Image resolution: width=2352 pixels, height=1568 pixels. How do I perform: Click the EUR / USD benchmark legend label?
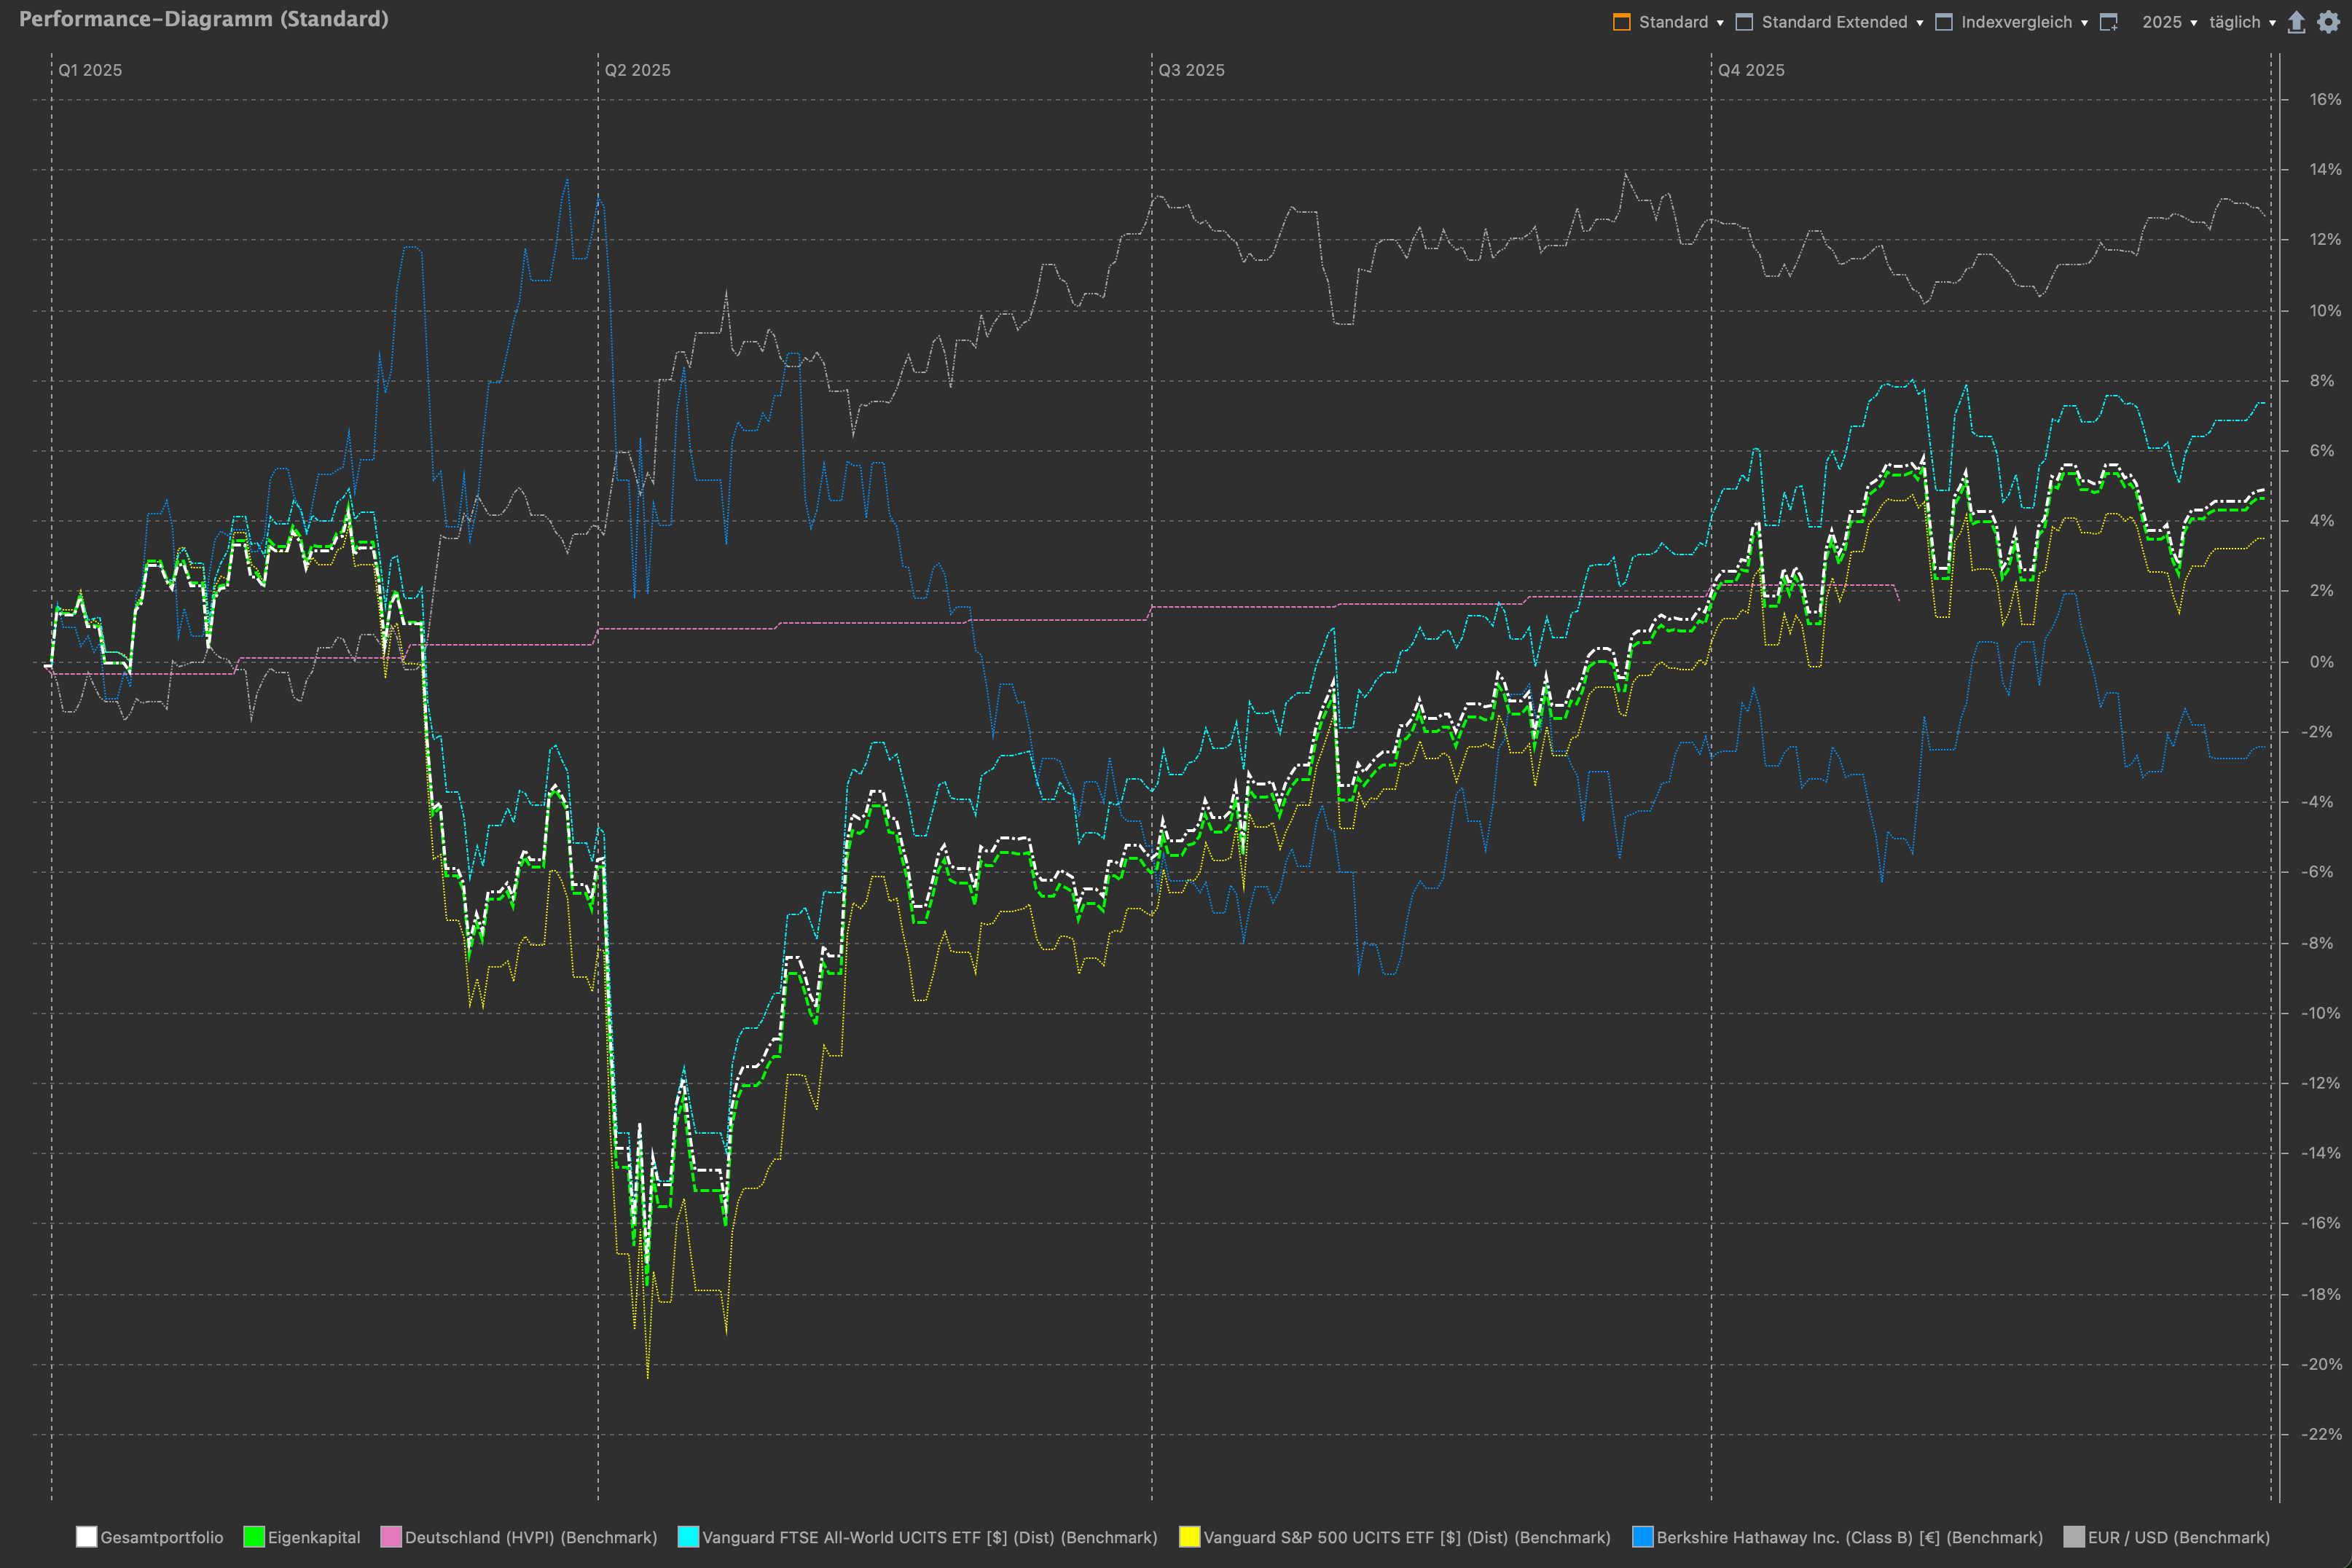(x=2178, y=1537)
